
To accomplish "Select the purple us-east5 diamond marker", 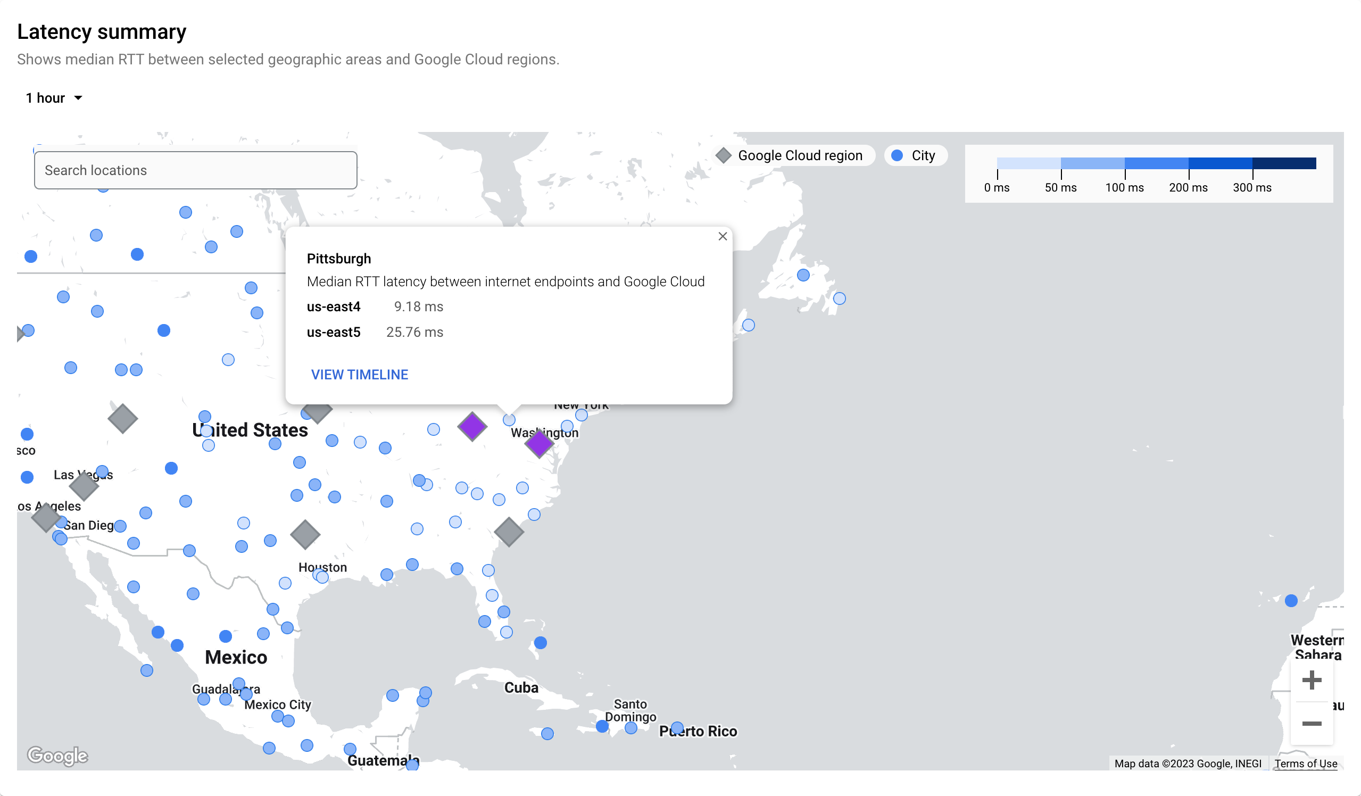I will point(472,427).
